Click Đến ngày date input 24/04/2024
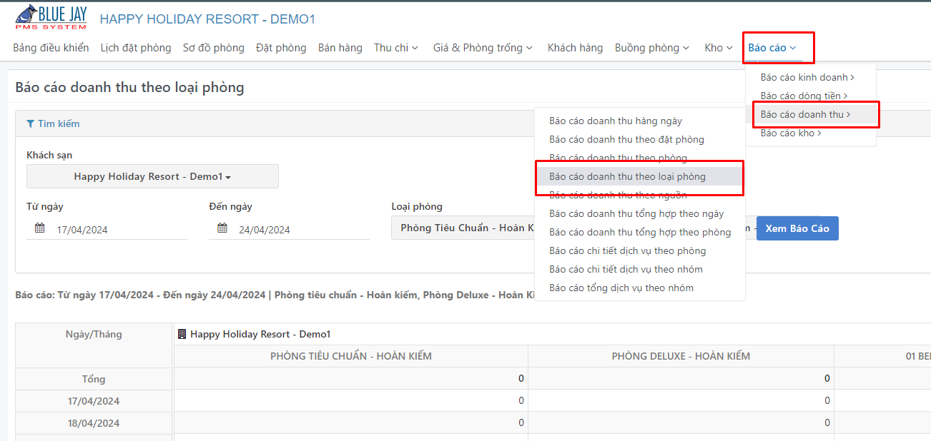Screen dimensions: 931x441 pyautogui.click(x=289, y=230)
